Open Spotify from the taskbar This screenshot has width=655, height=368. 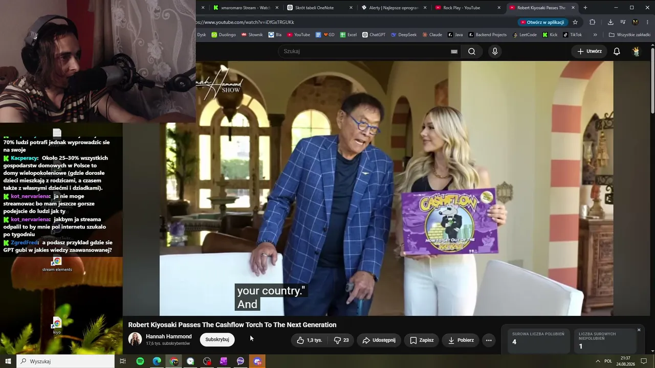[x=140, y=361]
